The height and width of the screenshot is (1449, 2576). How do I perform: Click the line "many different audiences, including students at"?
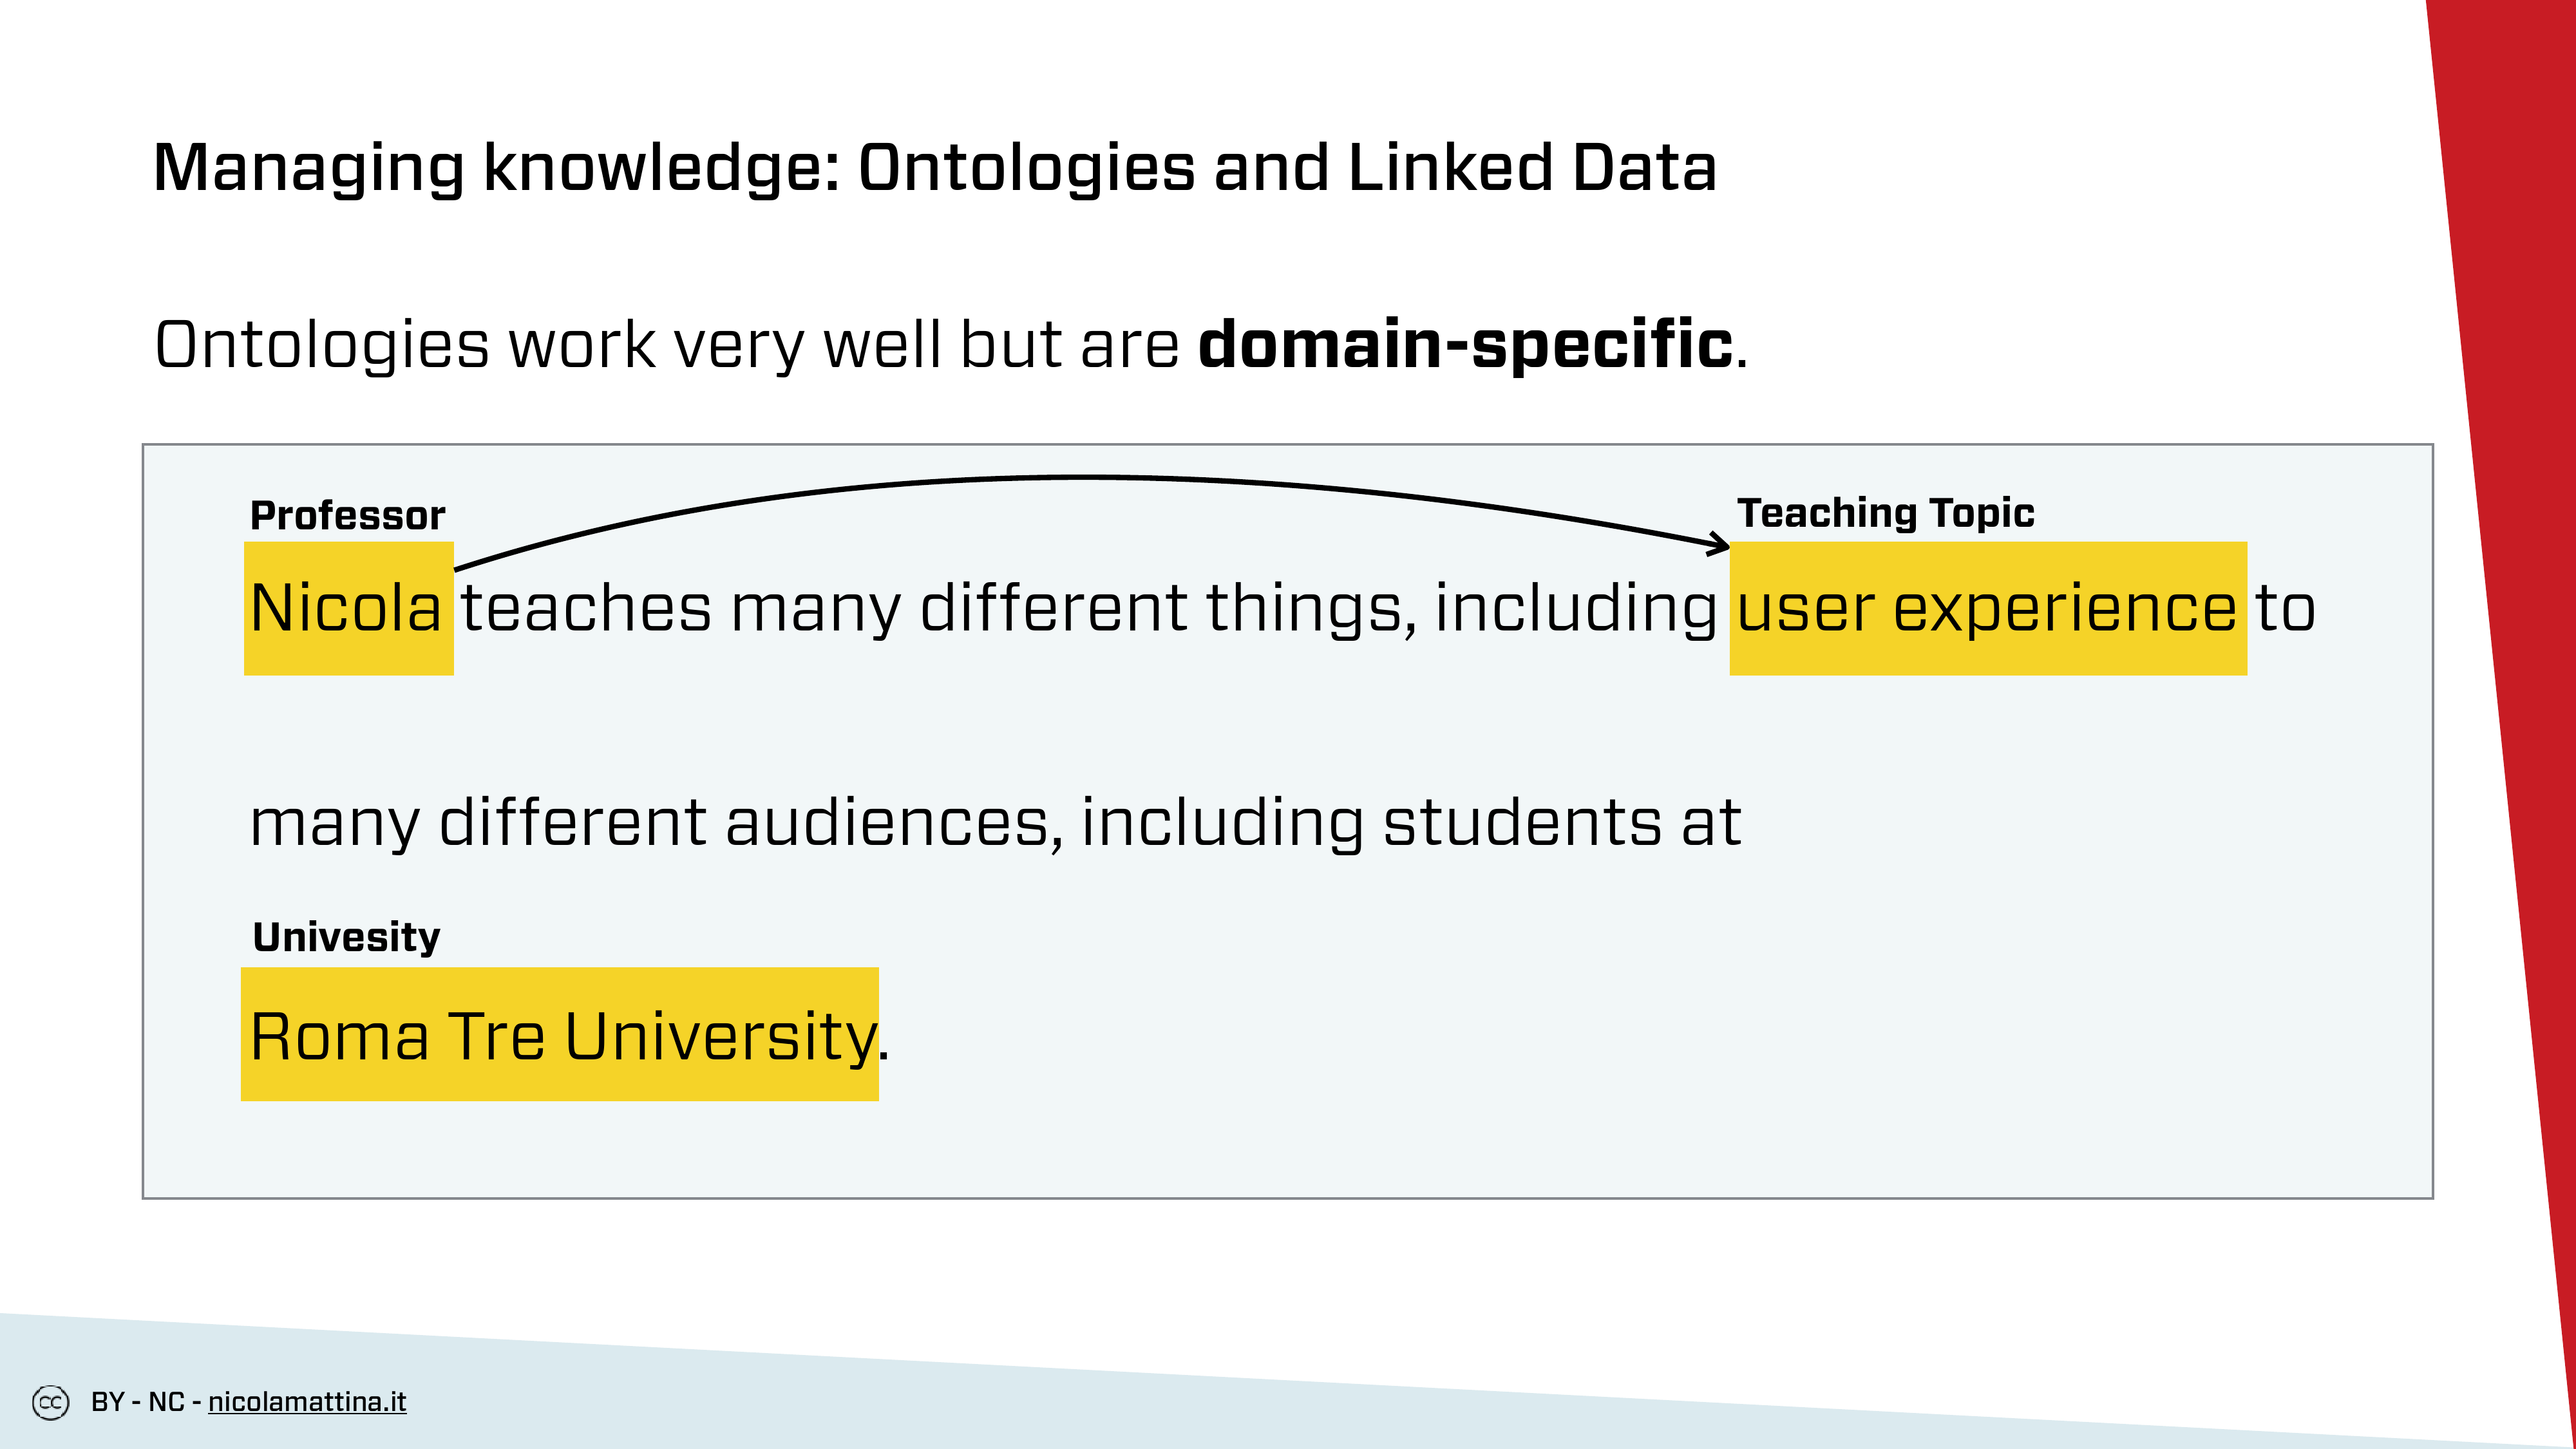pos(995,823)
